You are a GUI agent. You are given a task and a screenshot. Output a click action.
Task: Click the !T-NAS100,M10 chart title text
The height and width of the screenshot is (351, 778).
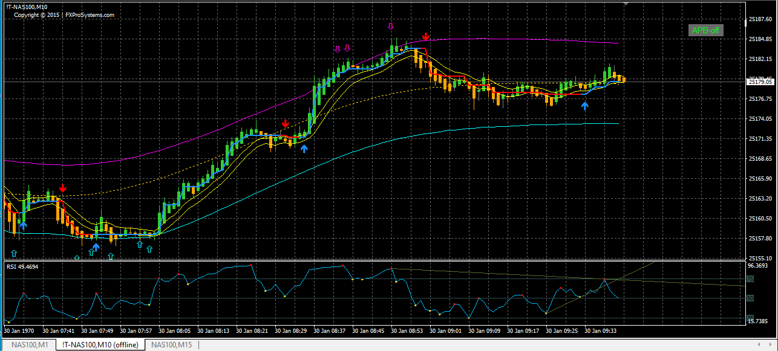[x=27, y=7]
